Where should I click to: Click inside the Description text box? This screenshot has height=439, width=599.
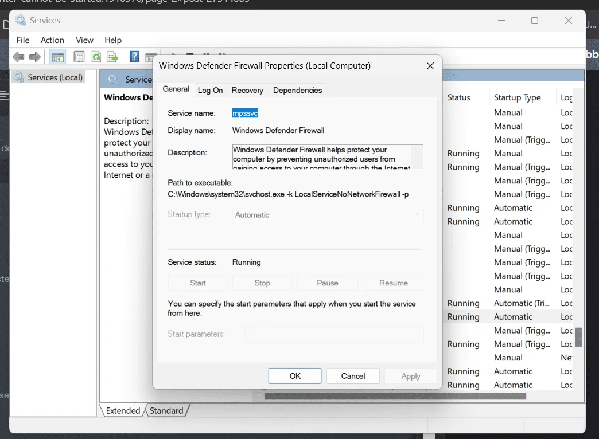tap(322, 156)
